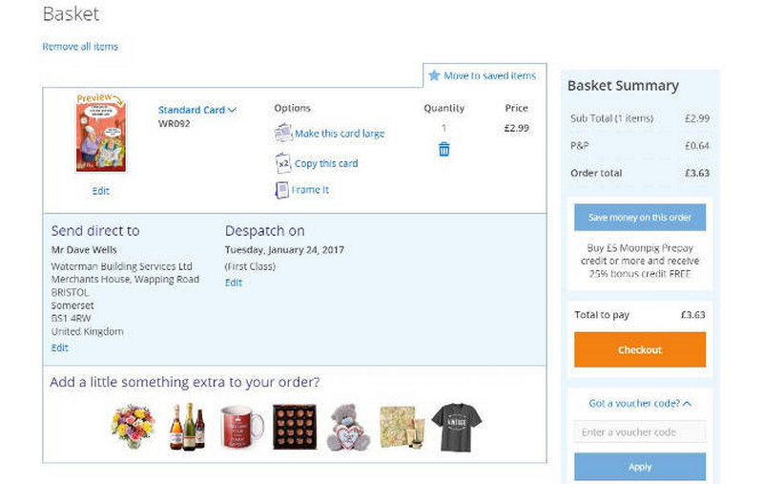The height and width of the screenshot is (484, 763).
Task: Click the x2 Copy this card icon
Action: (x=283, y=163)
